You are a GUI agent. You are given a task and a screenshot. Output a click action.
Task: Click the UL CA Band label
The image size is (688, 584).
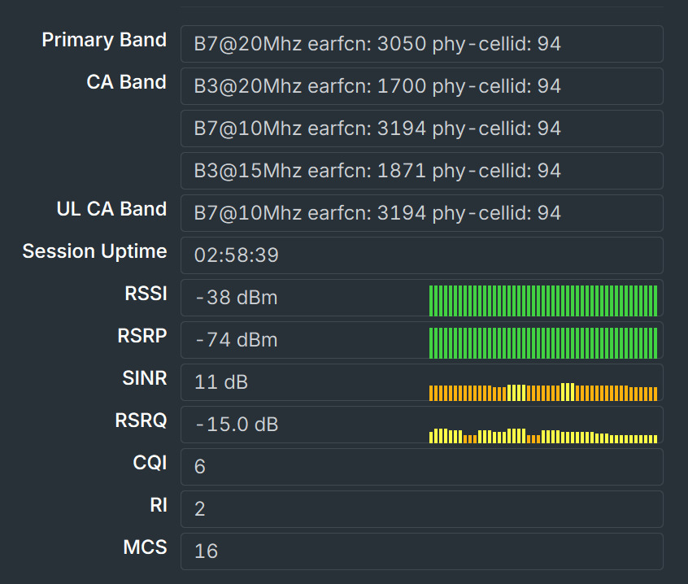(x=111, y=209)
